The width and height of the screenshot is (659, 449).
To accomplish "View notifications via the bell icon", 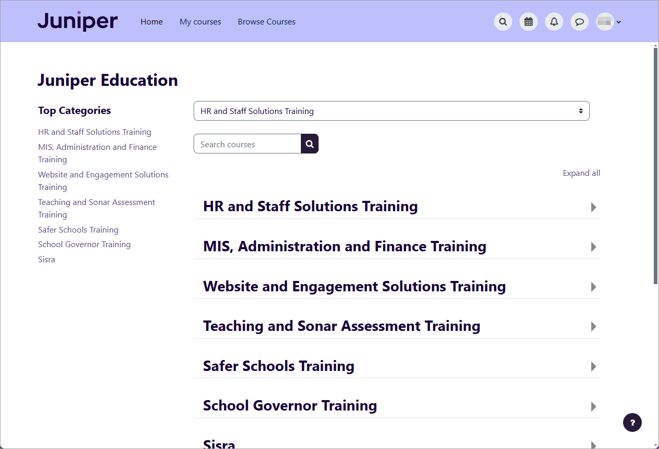I will pyautogui.click(x=554, y=21).
